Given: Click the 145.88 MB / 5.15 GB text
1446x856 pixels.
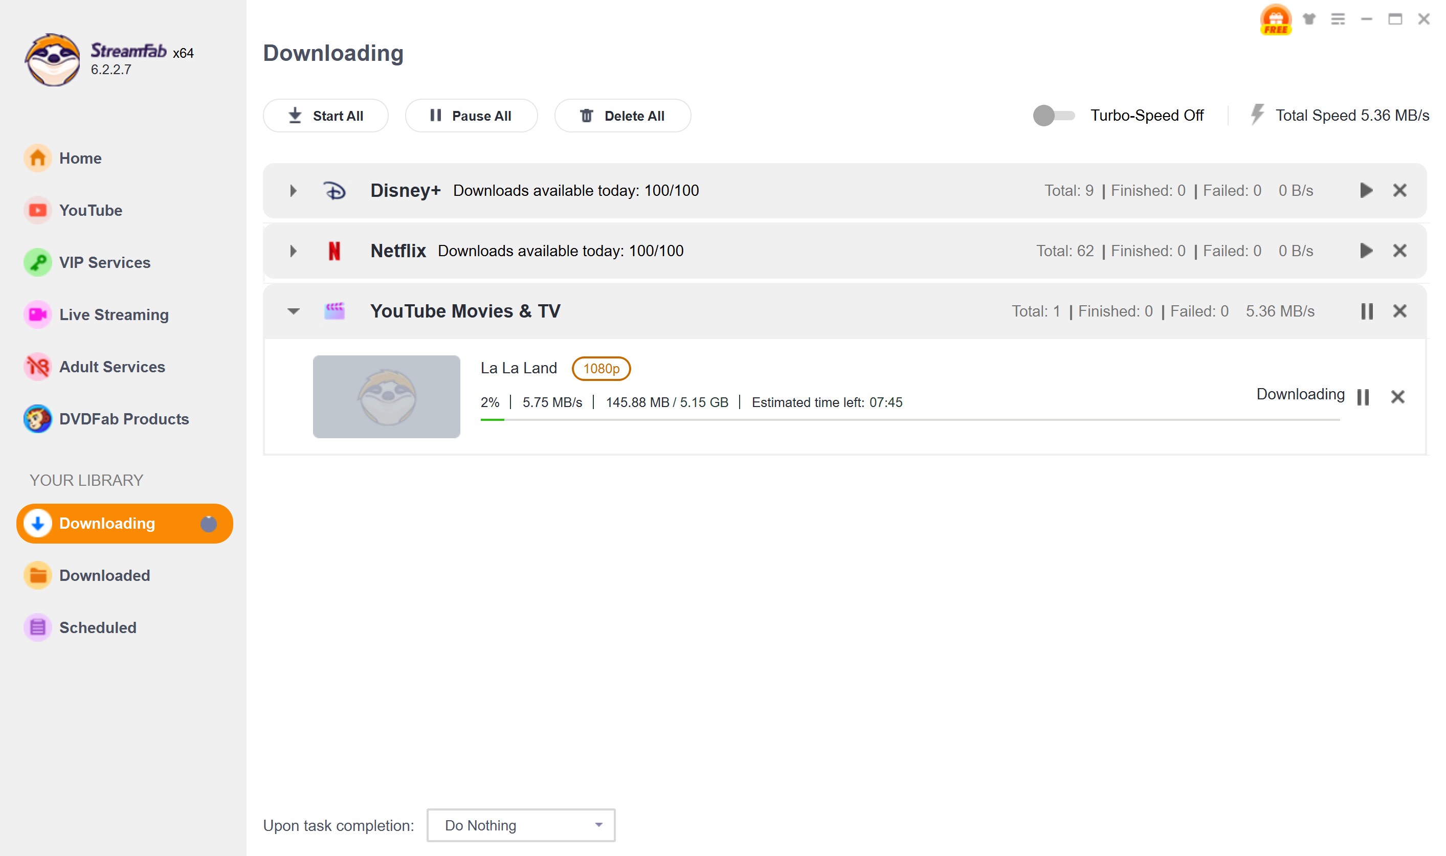Looking at the screenshot, I should pyautogui.click(x=666, y=402).
